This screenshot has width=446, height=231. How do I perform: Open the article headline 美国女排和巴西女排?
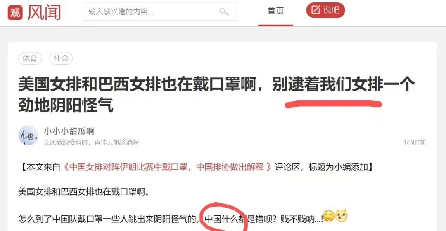(216, 95)
